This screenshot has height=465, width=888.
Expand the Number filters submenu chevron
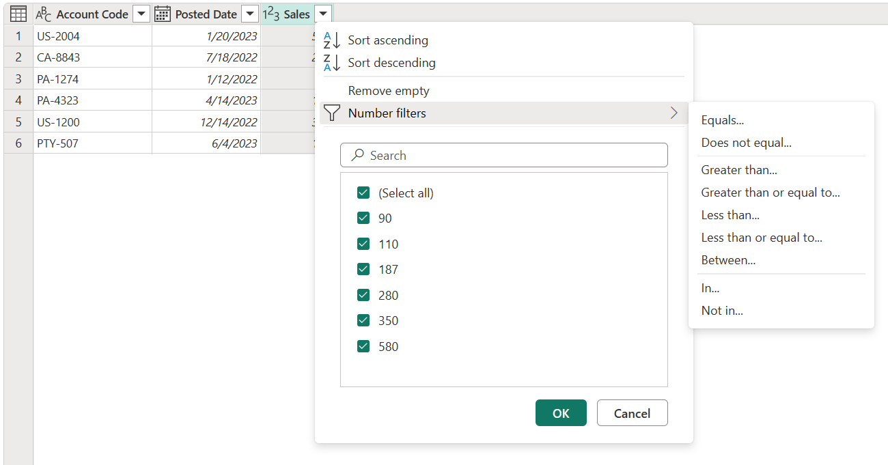(674, 112)
